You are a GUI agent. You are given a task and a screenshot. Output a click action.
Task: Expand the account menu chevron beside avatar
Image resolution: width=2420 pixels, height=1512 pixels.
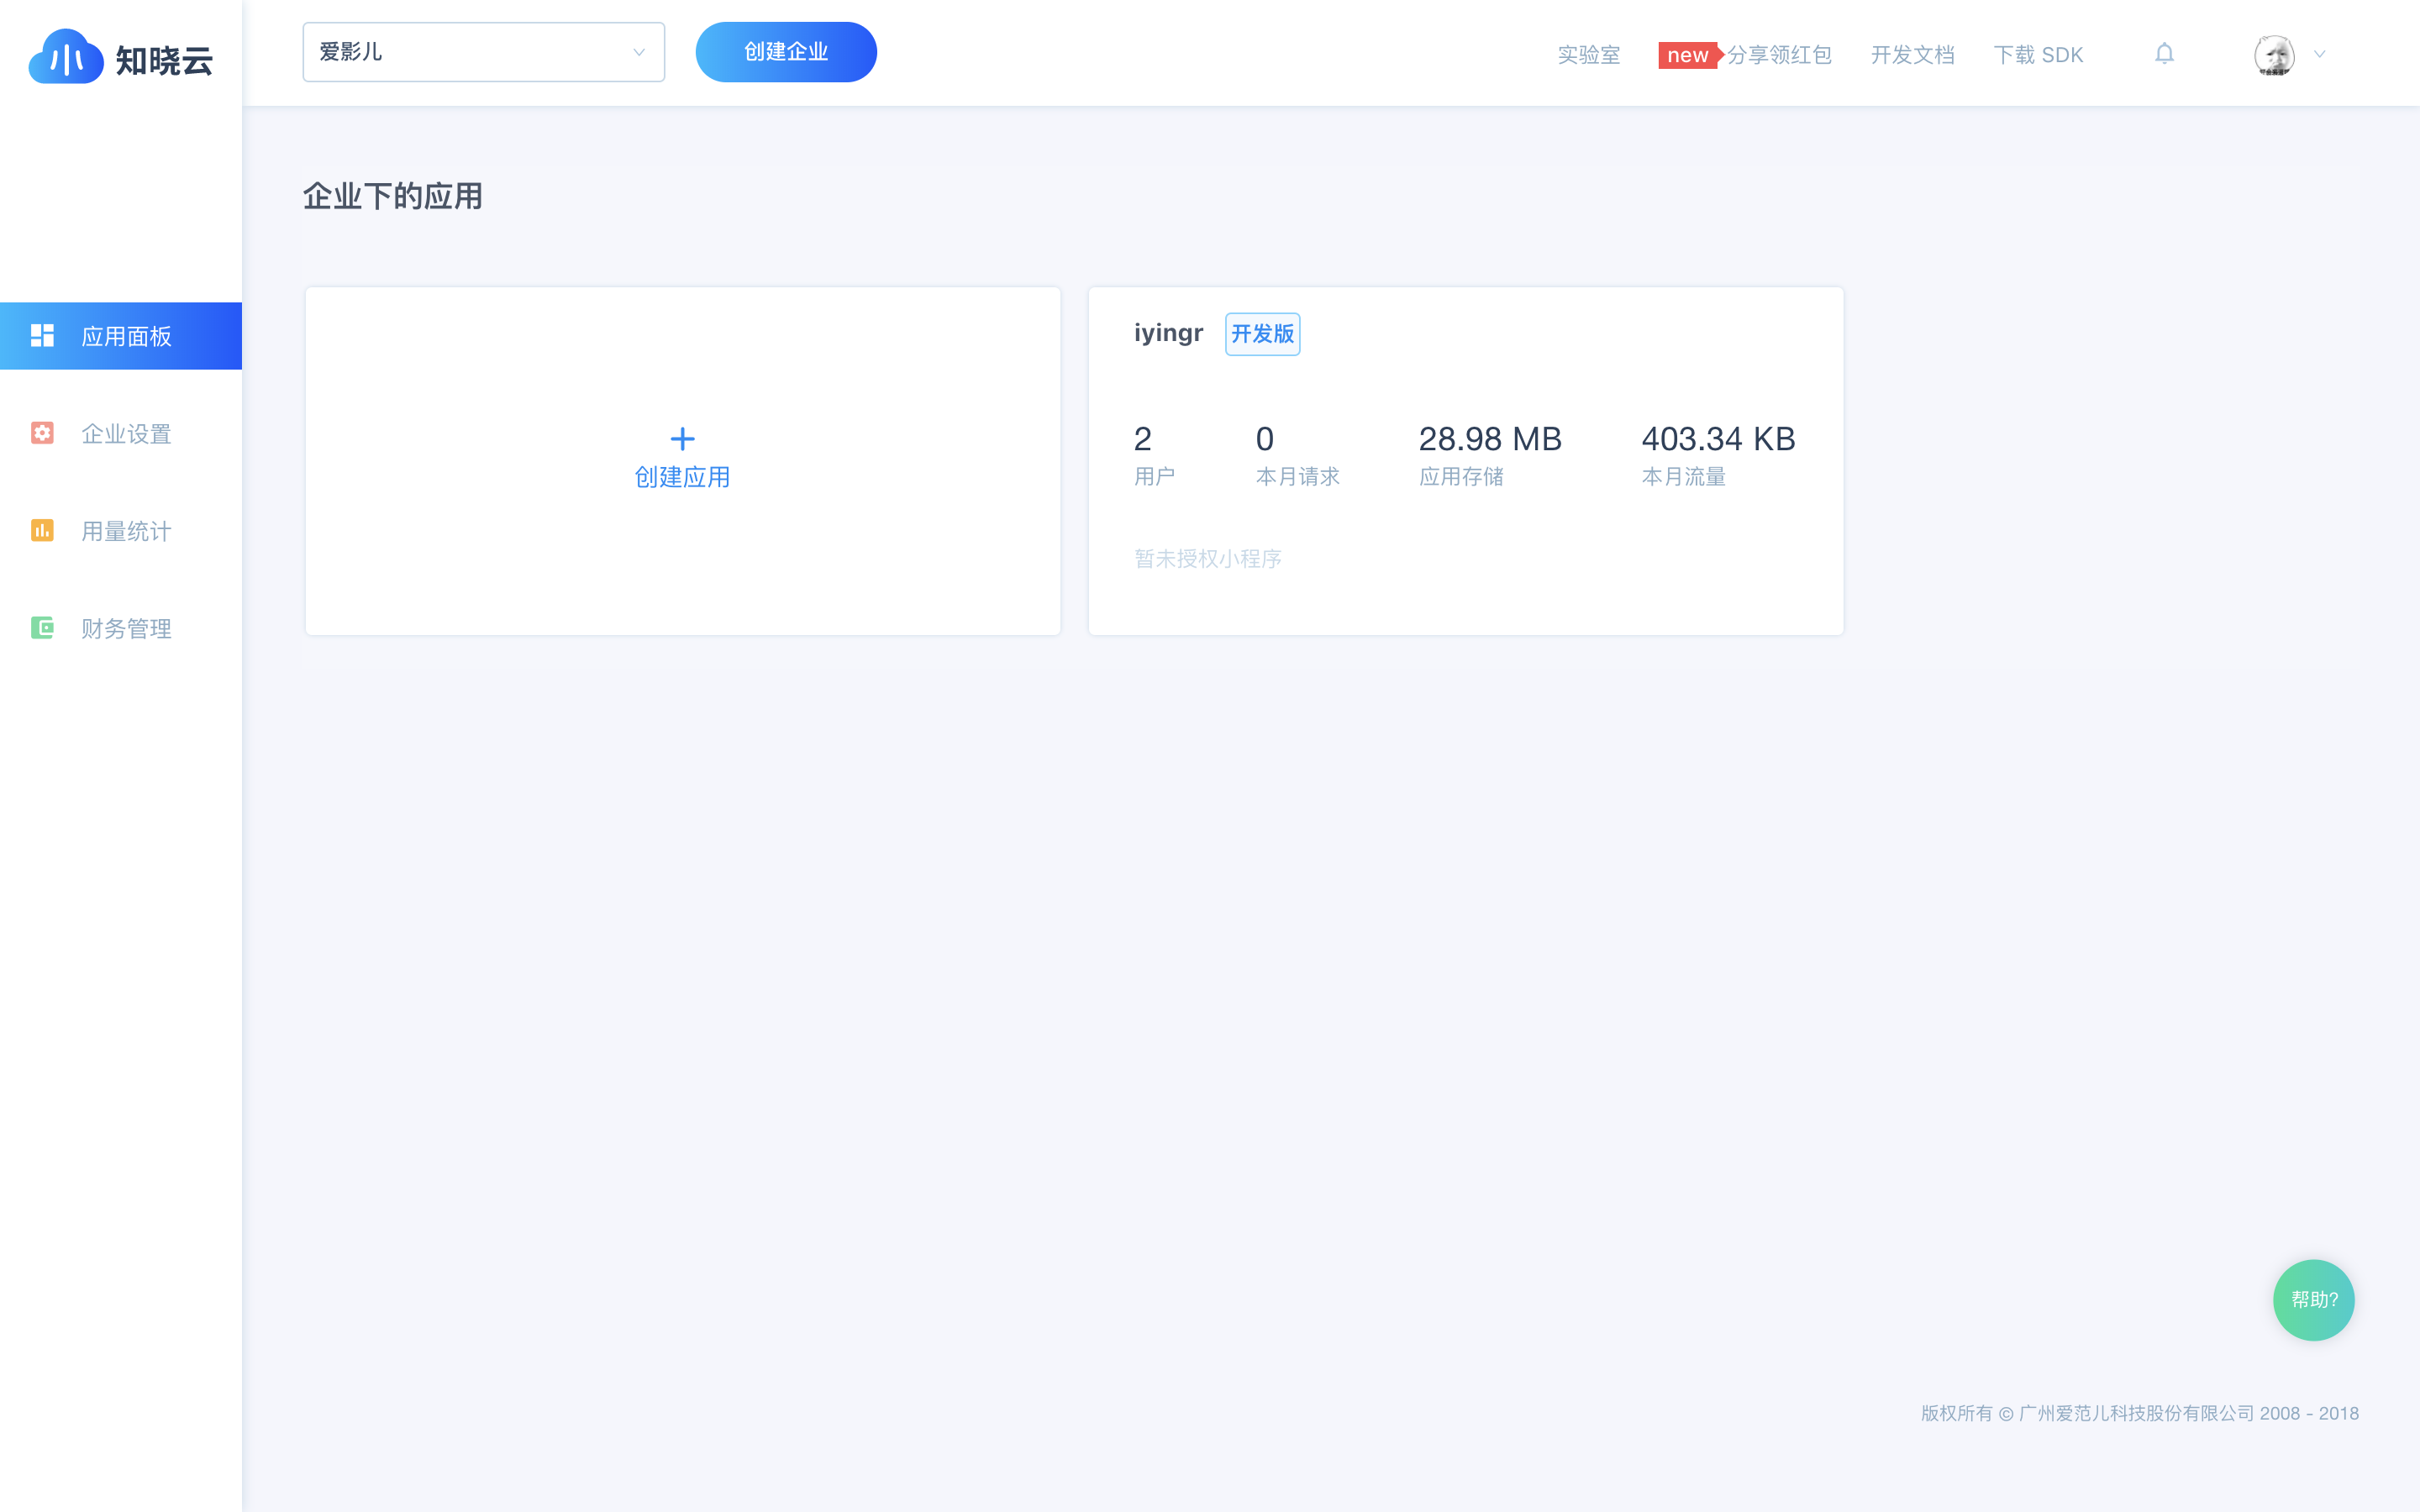click(x=2320, y=55)
